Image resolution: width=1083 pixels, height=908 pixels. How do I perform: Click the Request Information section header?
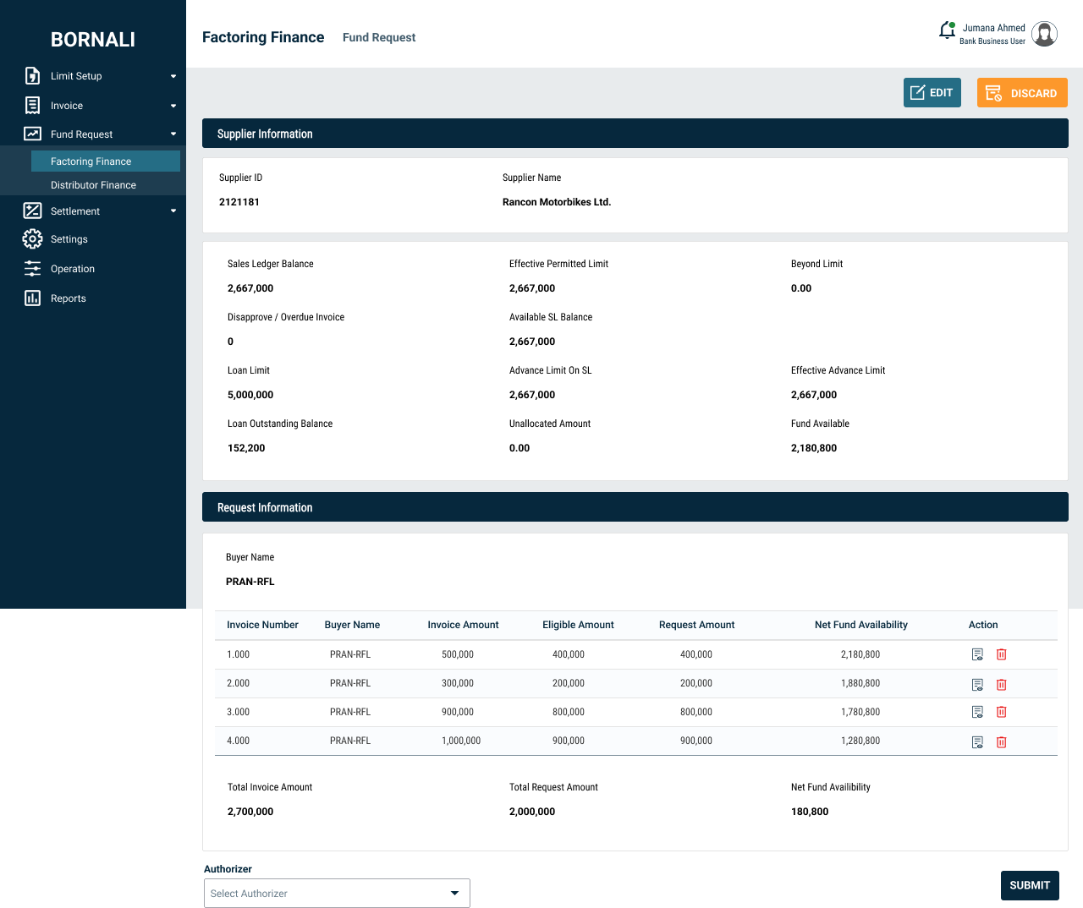pos(635,507)
